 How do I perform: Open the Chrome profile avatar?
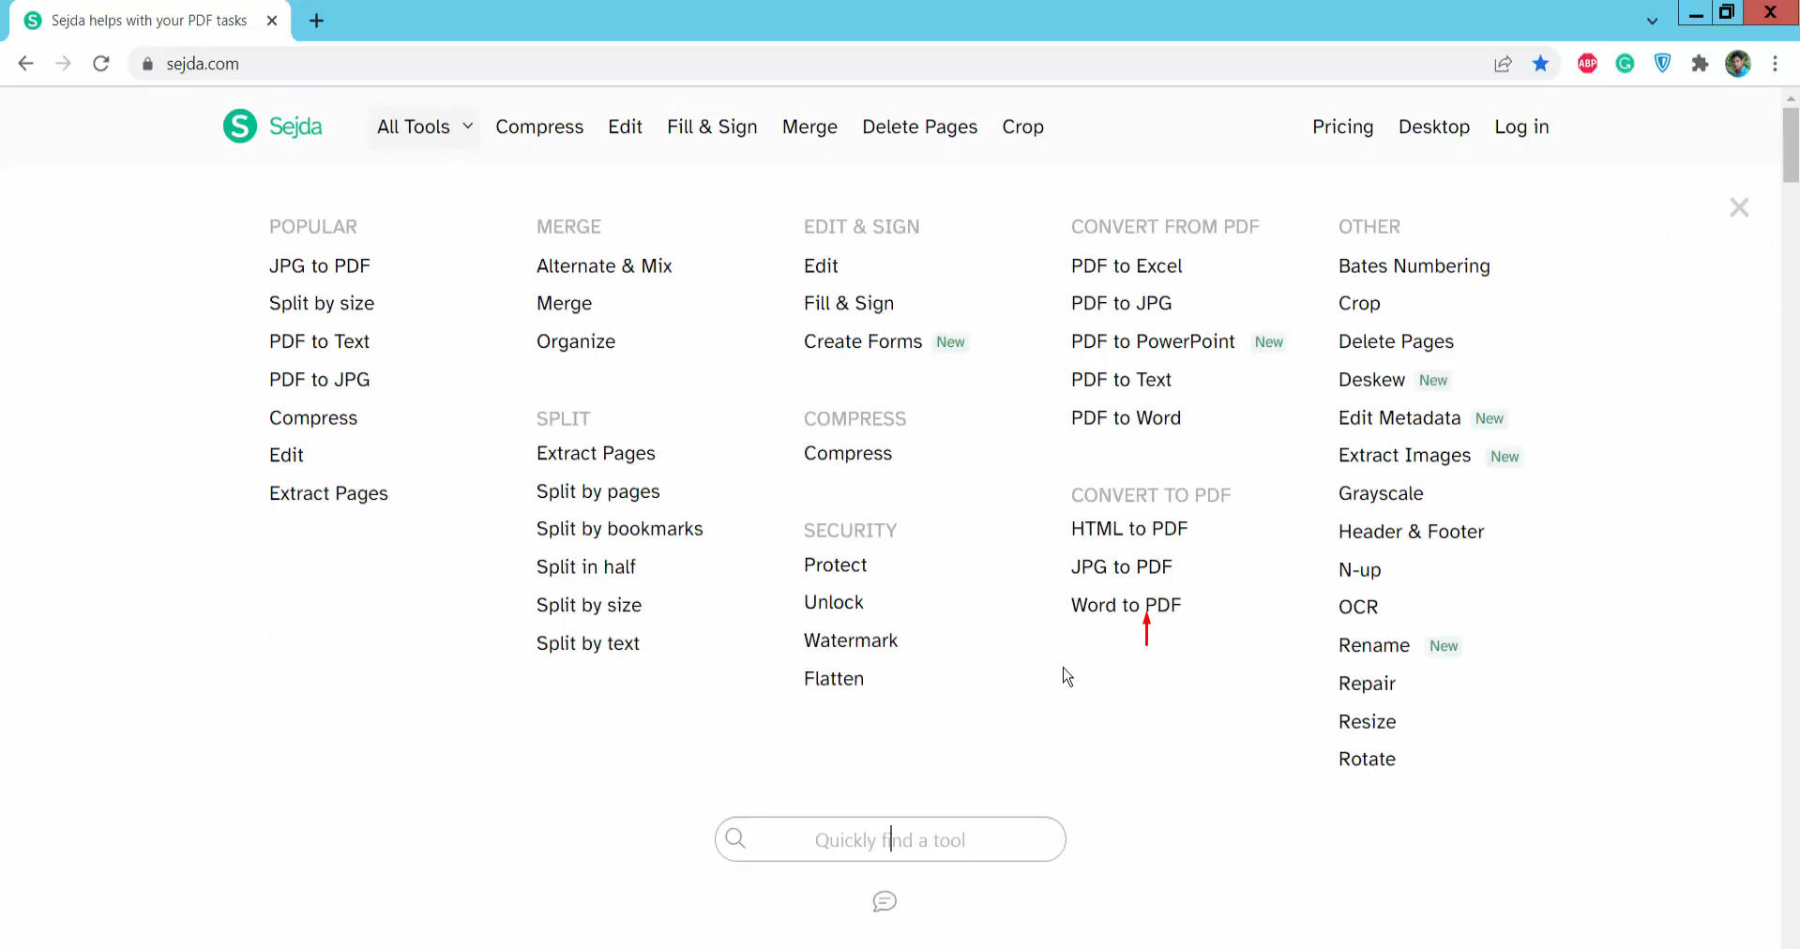pyautogui.click(x=1737, y=64)
